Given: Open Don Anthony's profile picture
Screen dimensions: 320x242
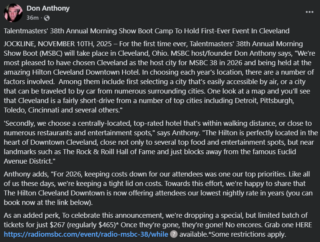Looking at the screenshot, I should tap(13, 13).
